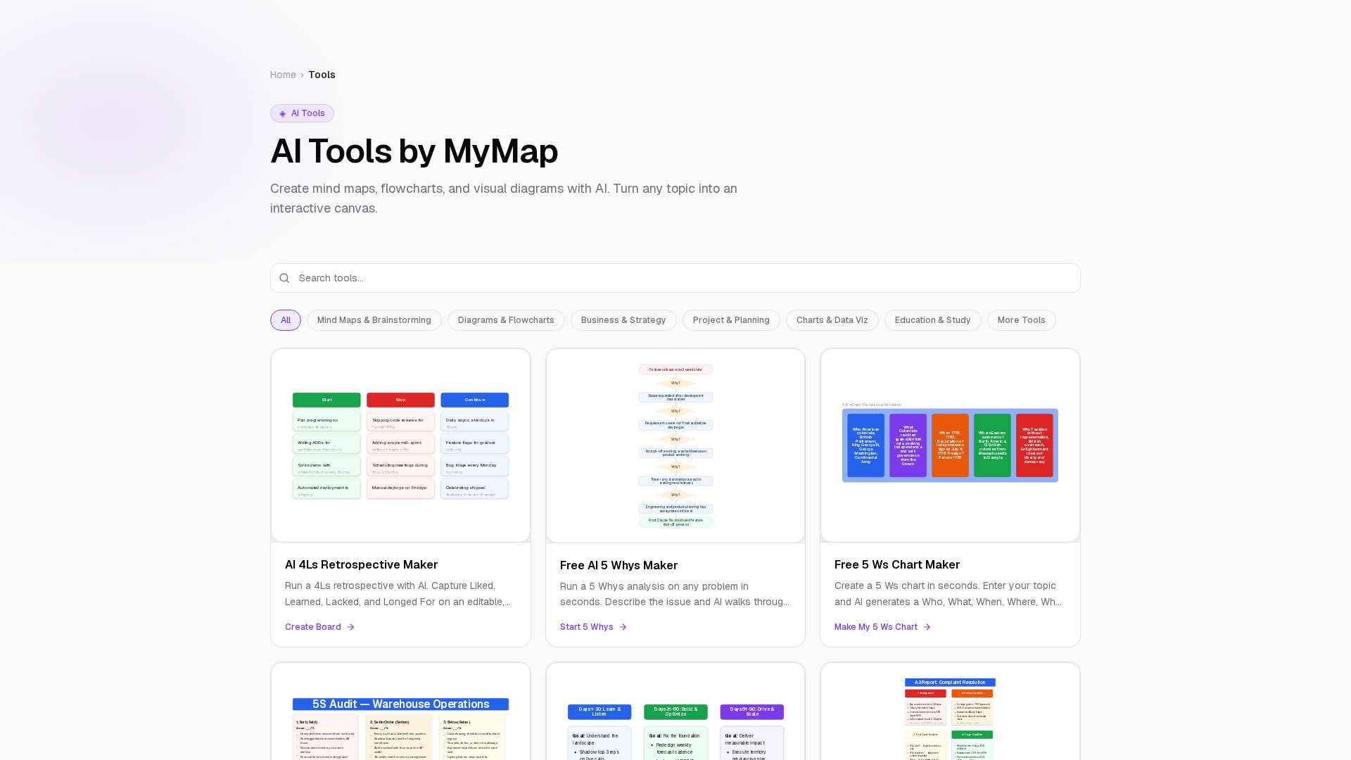The image size is (1351, 760).
Task: Click the Start 5 Whys link
Action: (x=593, y=627)
